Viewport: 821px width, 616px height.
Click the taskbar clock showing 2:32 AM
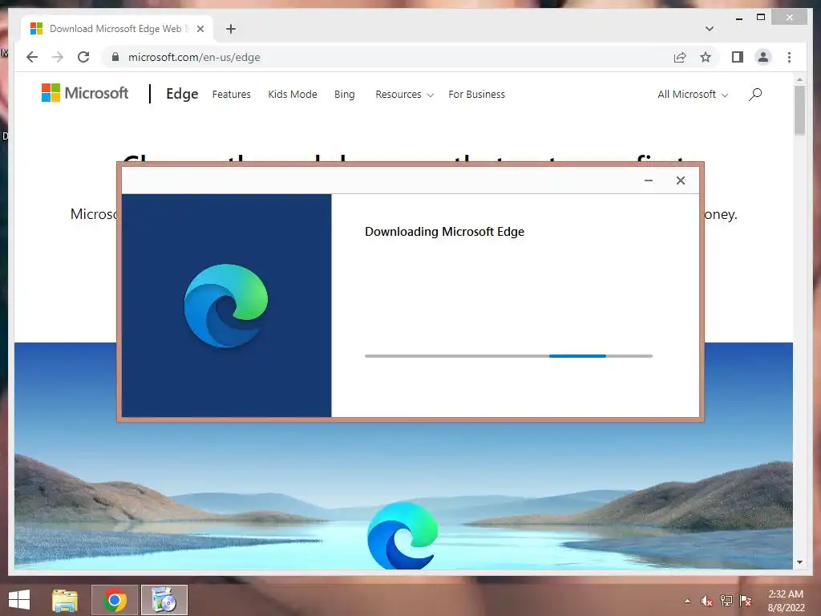tap(786, 601)
